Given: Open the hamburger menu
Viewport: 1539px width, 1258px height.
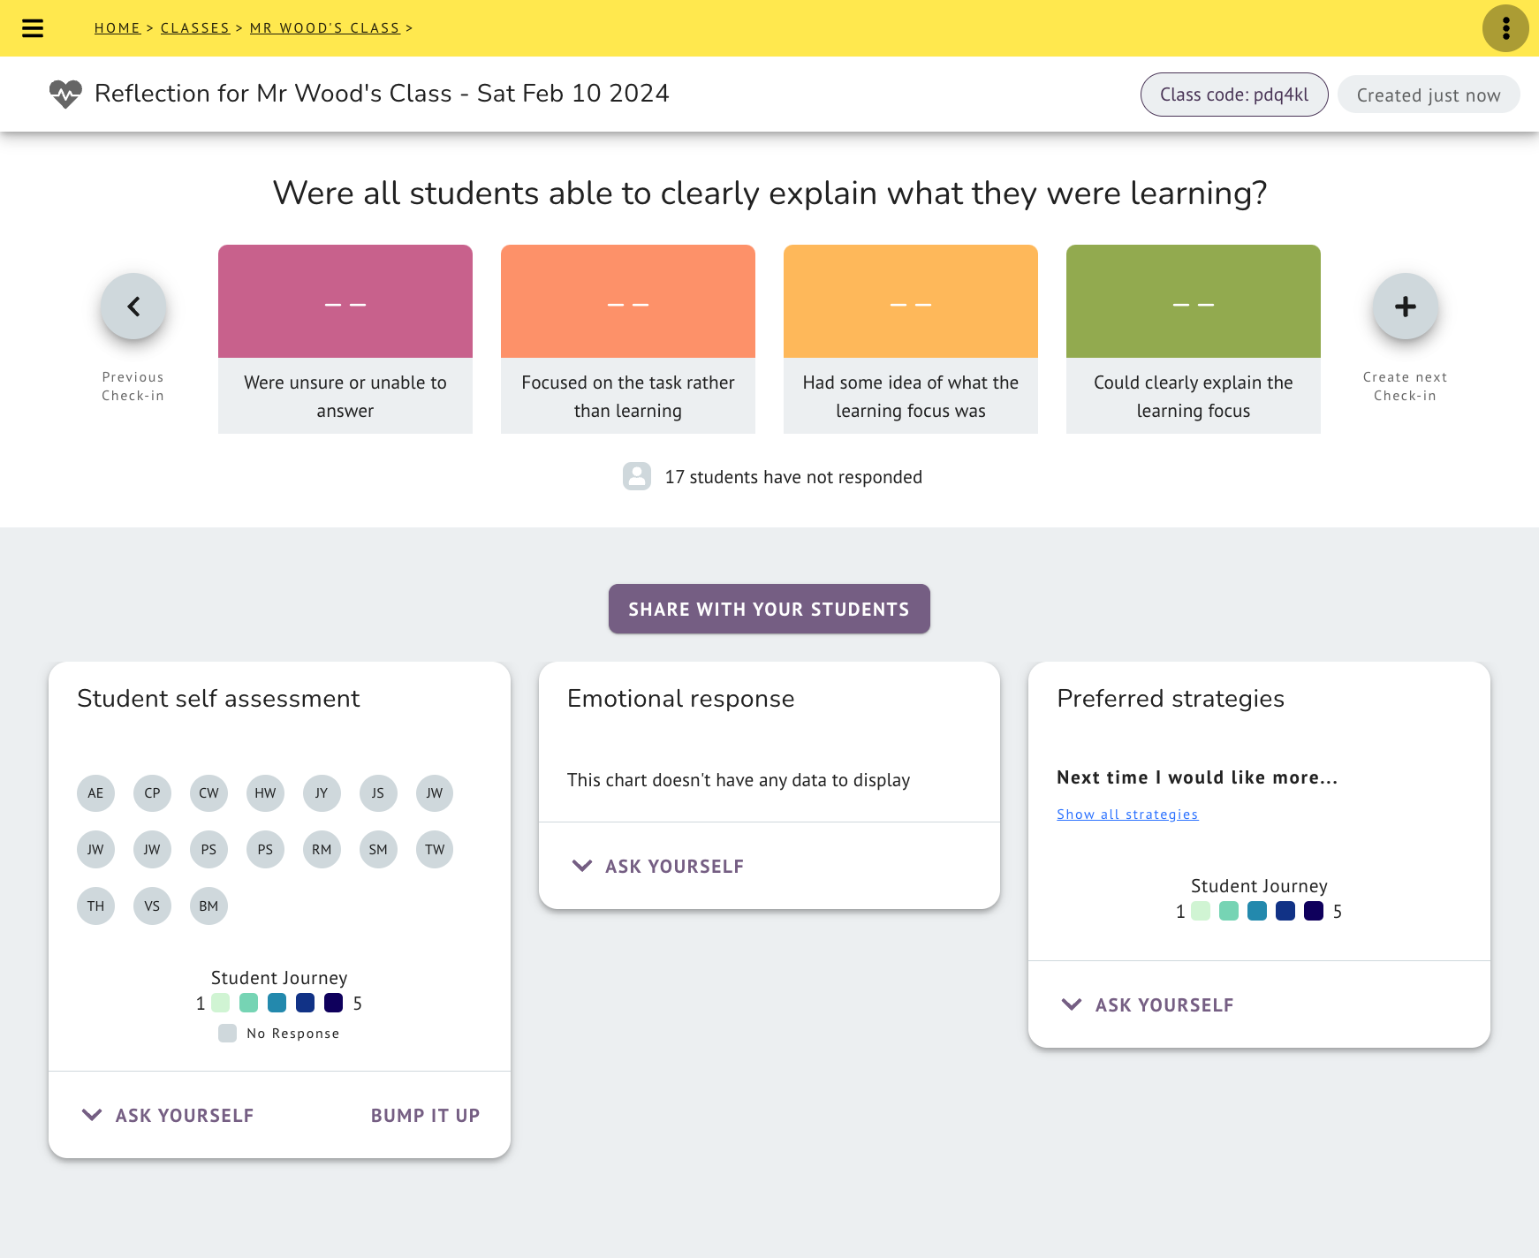Looking at the screenshot, I should click(x=33, y=28).
